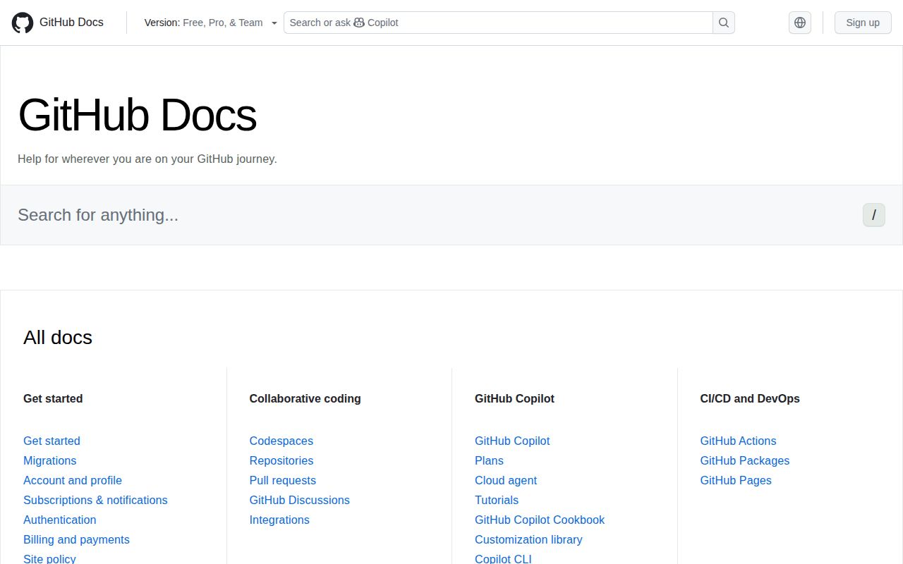Open the Copilot CLI link
903x564 pixels.
(503, 558)
